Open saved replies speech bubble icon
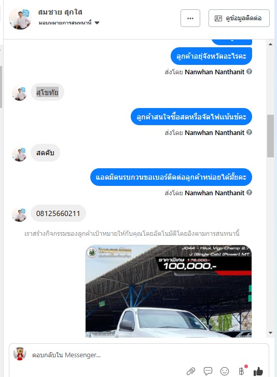This screenshot has width=277, height=377. (x=208, y=371)
